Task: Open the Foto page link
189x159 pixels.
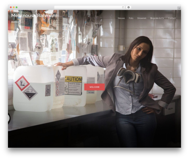Action: point(131,18)
